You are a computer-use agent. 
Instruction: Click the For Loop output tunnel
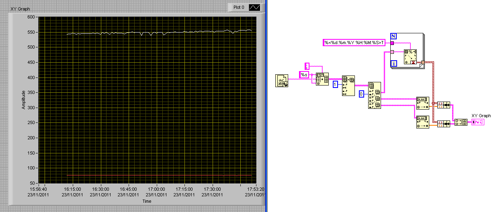tap(423, 62)
